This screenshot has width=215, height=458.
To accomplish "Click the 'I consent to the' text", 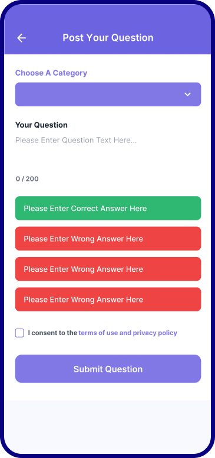I will tap(52, 333).
